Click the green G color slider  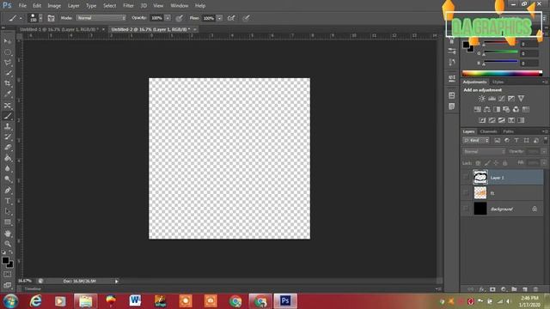point(501,52)
